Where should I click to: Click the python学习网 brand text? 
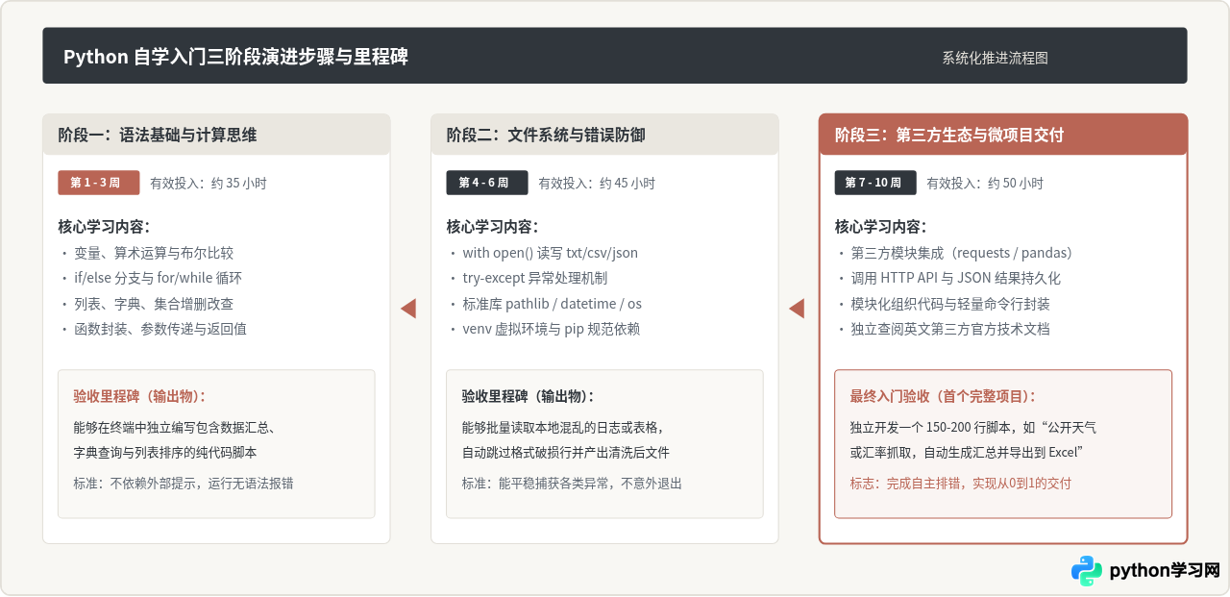click(x=1165, y=570)
